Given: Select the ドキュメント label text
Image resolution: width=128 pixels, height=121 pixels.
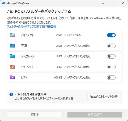Looking at the screenshot, I should tap(27, 35).
